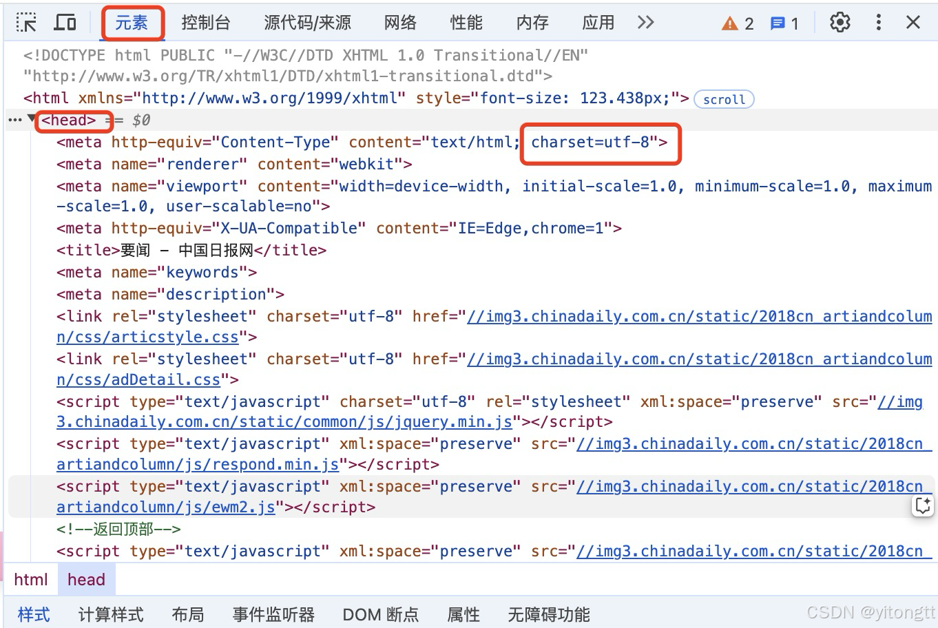
Task: Expand the hidden-ancestors ellipsis before head
Action: click(x=14, y=119)
